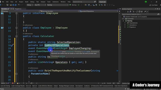Click the CRLF line ending indicator
This screenshot has width=161, height=90.
coord(118,83)
